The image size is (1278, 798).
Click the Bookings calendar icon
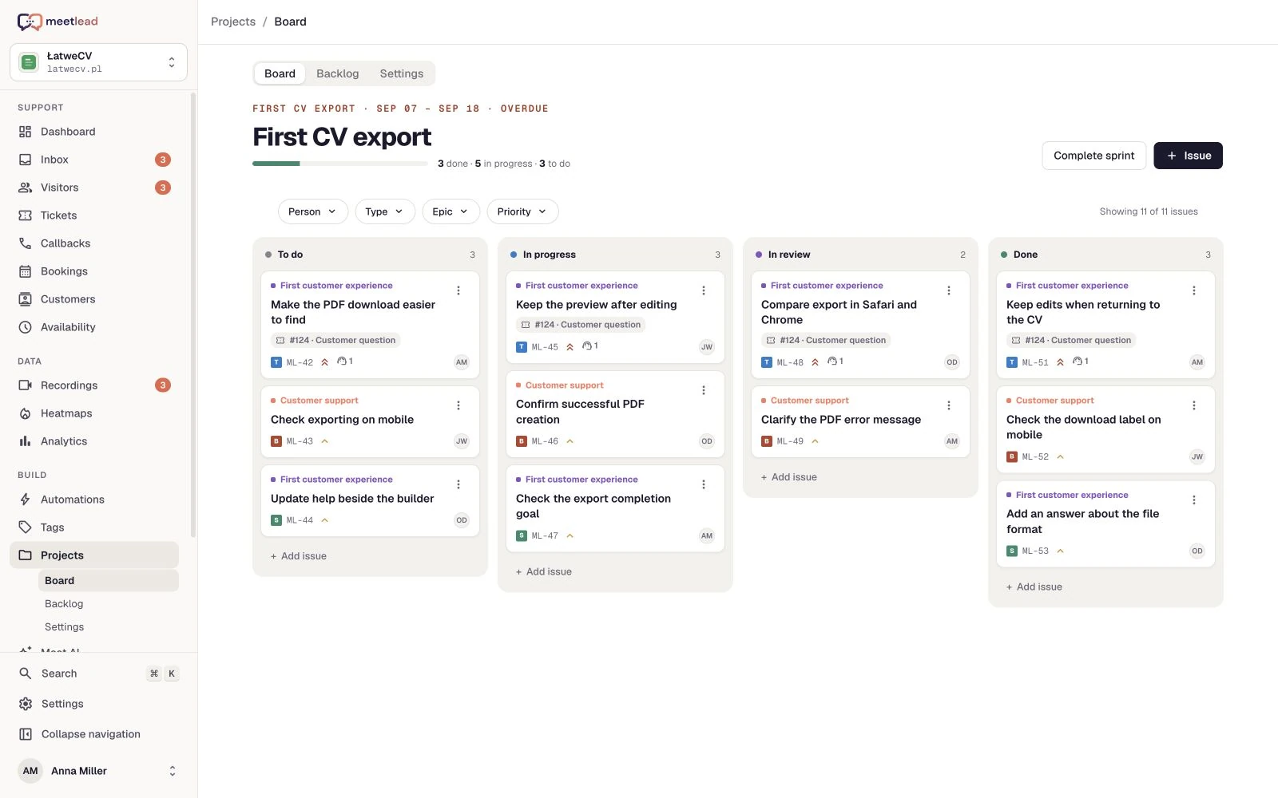[26, 271]
